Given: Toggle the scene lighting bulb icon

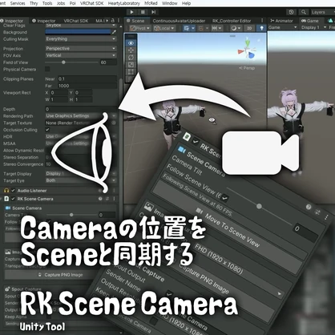Looking at the screenshot, I should click(x=261, y=28).
